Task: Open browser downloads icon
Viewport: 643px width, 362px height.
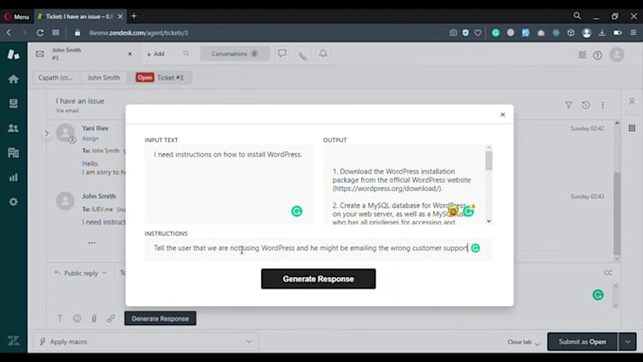Action: [x=601, y=33]
